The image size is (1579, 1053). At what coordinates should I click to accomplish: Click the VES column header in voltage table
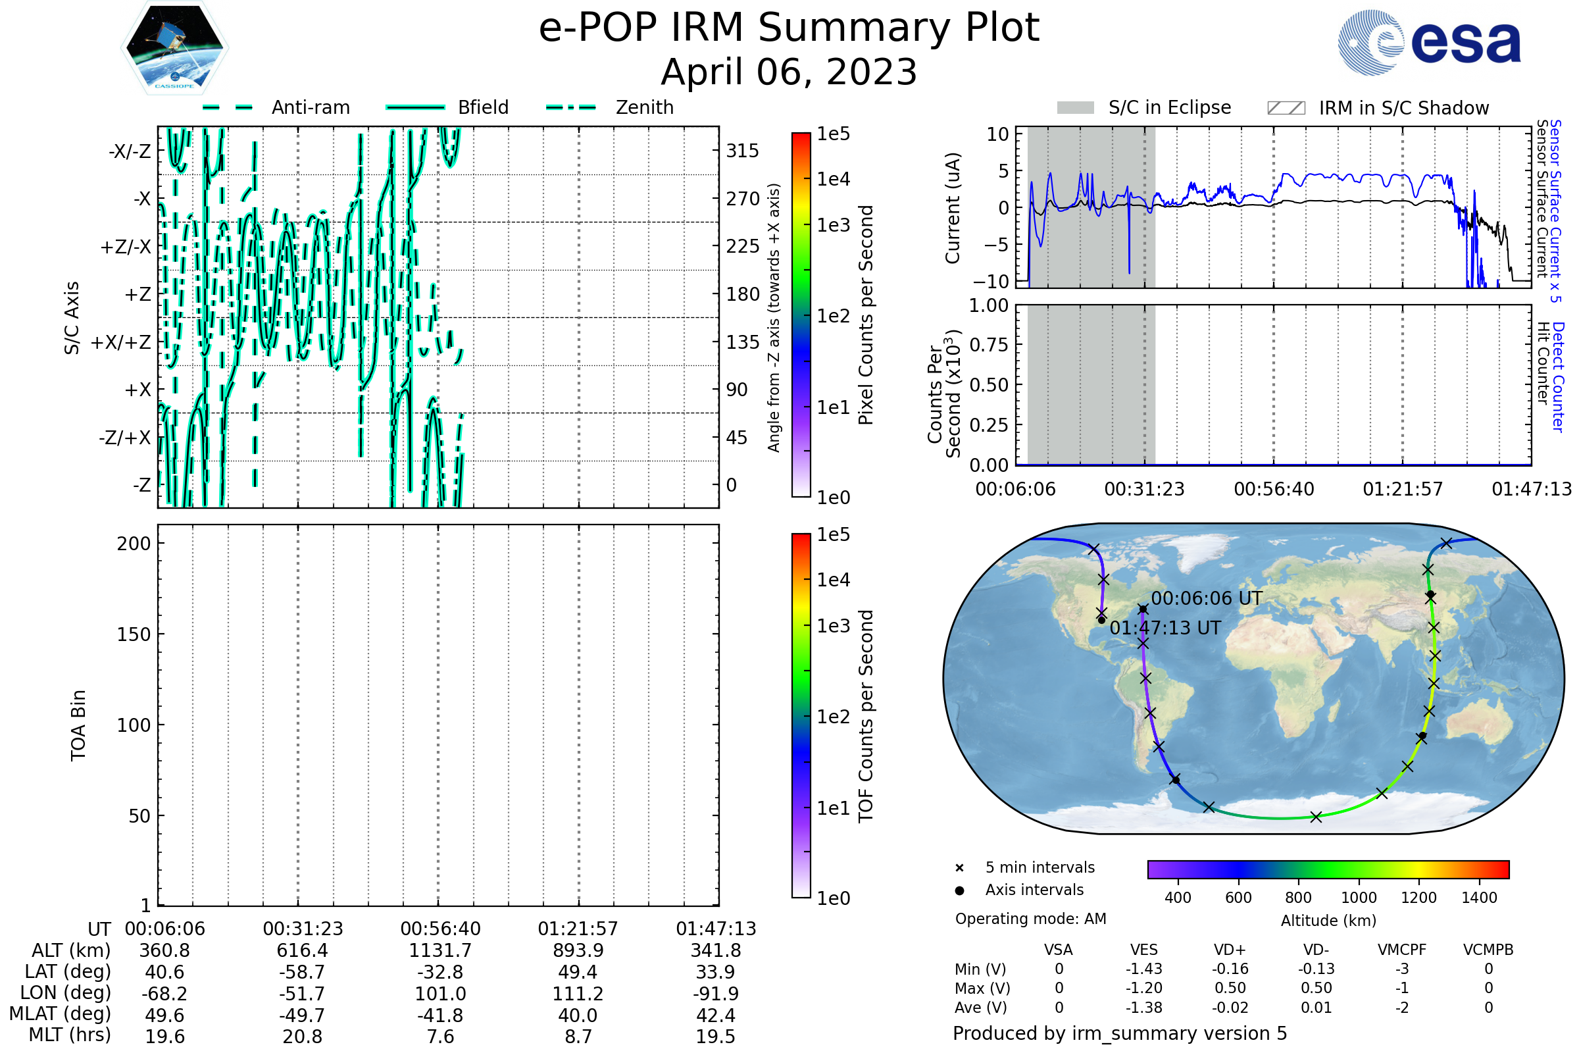[x=1143, y=950]
